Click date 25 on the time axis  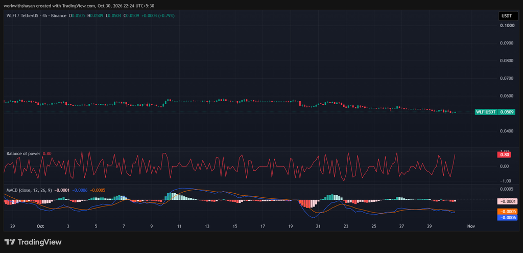[x=374, y=226]
